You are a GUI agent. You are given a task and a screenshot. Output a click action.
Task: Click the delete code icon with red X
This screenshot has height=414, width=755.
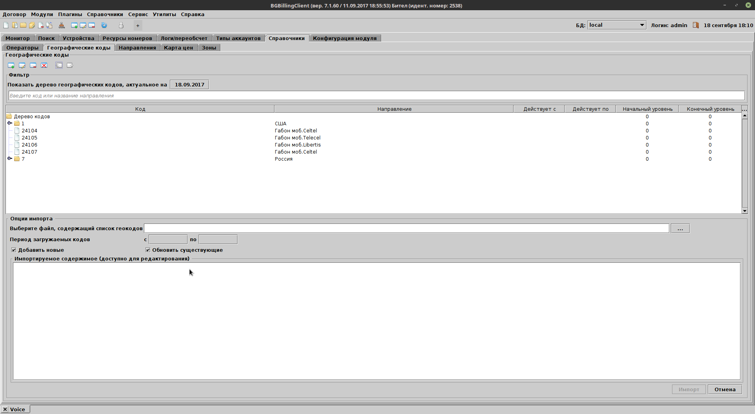pos(44,66)
